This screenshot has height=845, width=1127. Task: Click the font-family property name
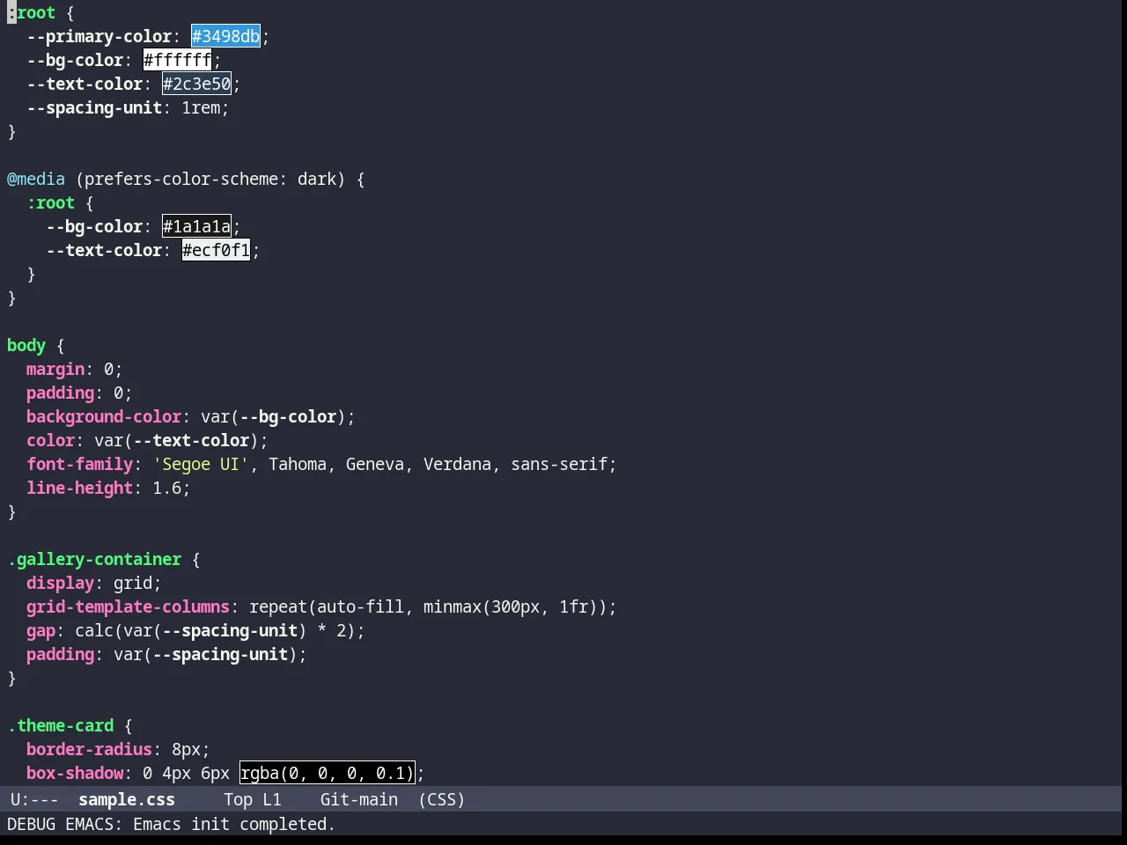click(x=79, y=464)
